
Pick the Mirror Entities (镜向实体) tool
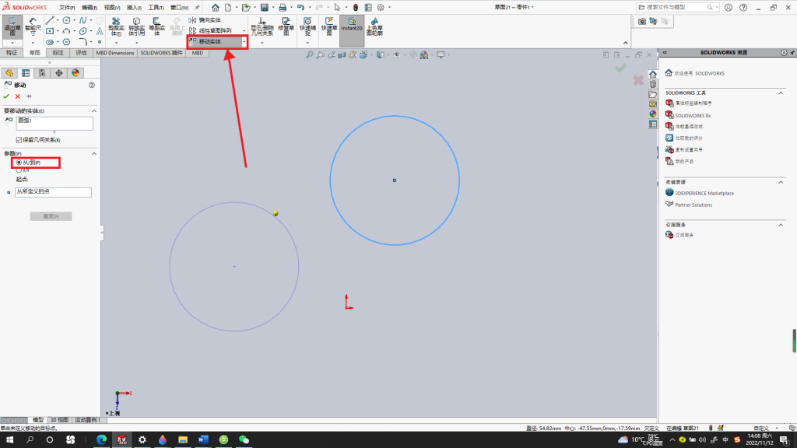pos(205,19)
